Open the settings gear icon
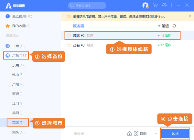The height and width of the screenshot is (140, 194). point(165,5)
